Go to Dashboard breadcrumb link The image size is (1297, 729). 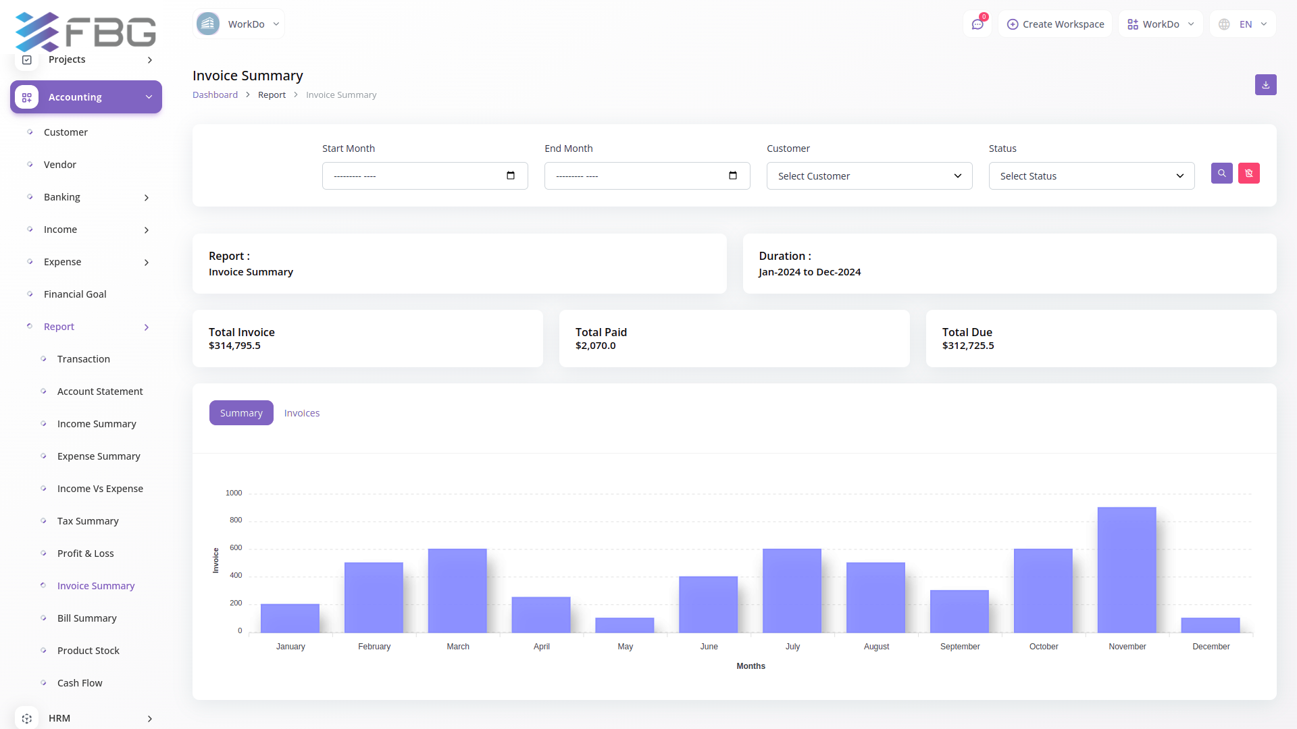pyautogui.click(x=215, y=95)
